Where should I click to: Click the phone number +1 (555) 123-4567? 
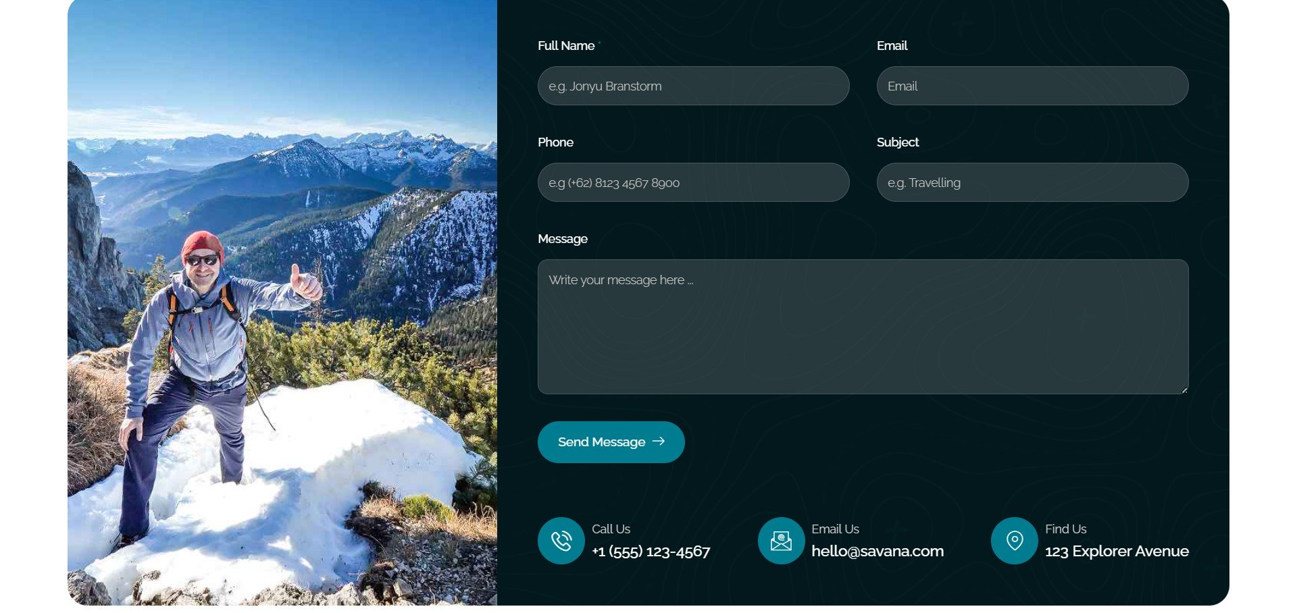[x=651, y=552]
